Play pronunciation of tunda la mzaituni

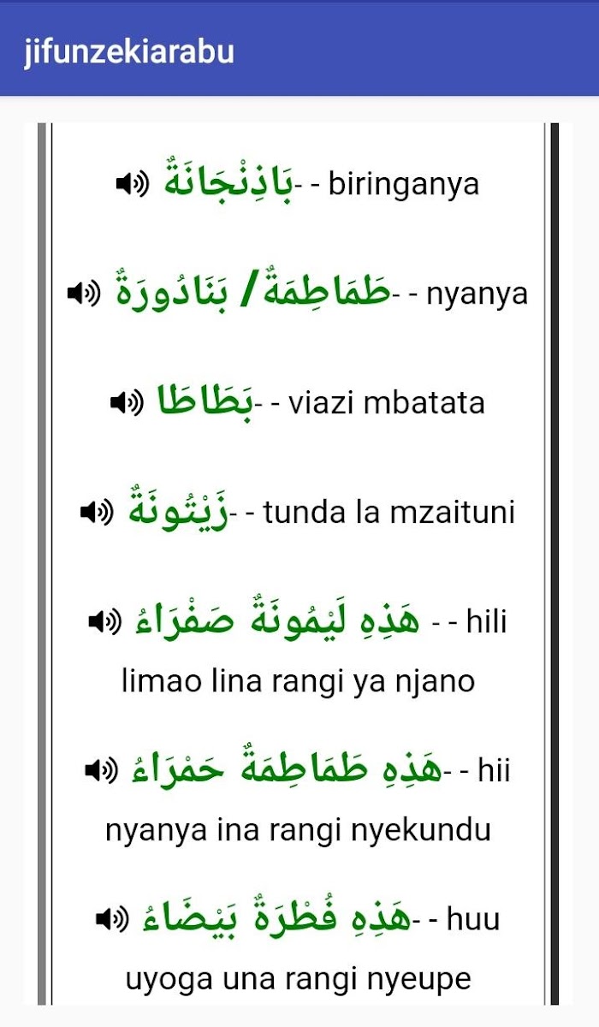(96, 513)
